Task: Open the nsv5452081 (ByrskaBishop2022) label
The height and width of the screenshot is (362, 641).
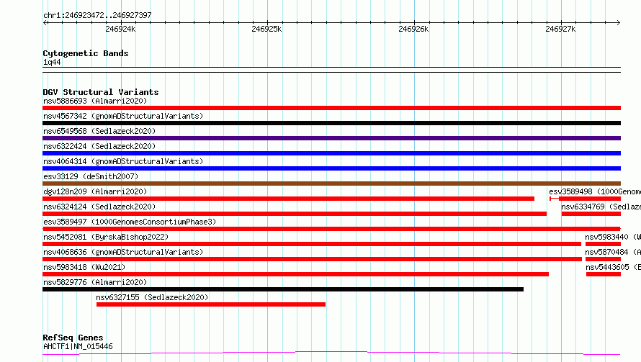Action: 106,237
